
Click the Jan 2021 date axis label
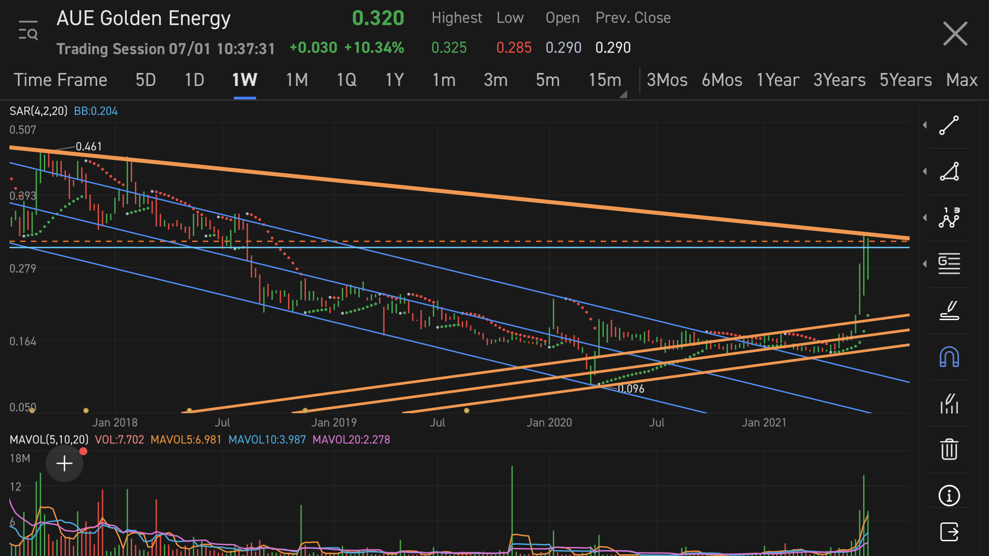(764, 423)
